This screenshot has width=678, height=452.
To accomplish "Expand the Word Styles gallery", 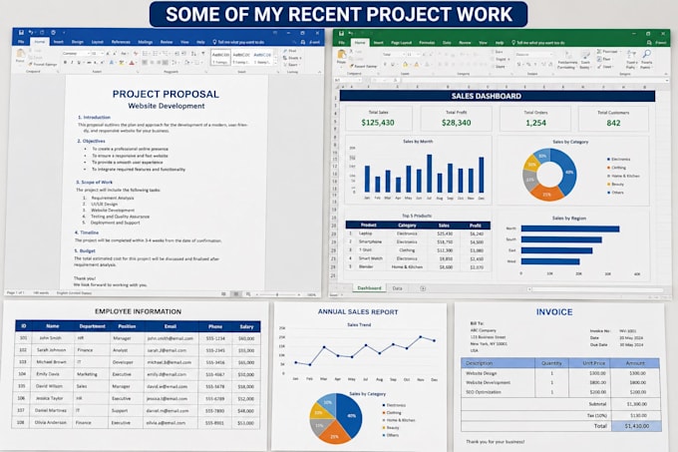I will click(x=276, y=64).
